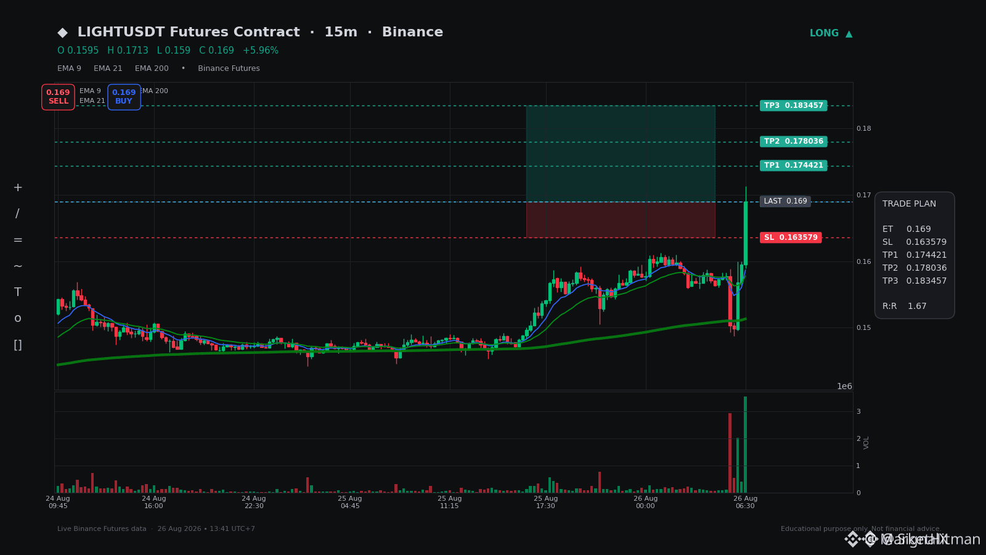Click the ET 0.169 row in Trade Plan
The height and width of the screenshot is (555, 986).
(x=907, y=229)
